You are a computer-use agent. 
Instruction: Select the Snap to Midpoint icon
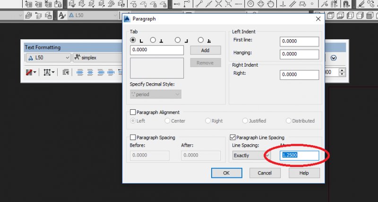coord(209,4)
